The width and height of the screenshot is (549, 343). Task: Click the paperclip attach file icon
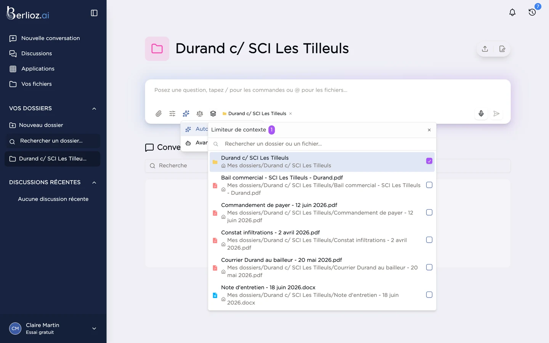click(159, 114)
